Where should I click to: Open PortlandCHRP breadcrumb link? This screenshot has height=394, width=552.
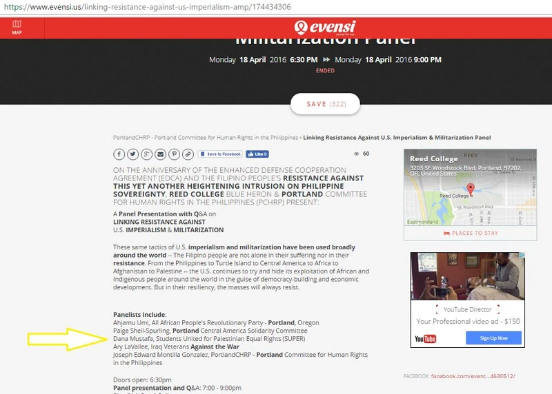tap(206, 138)
